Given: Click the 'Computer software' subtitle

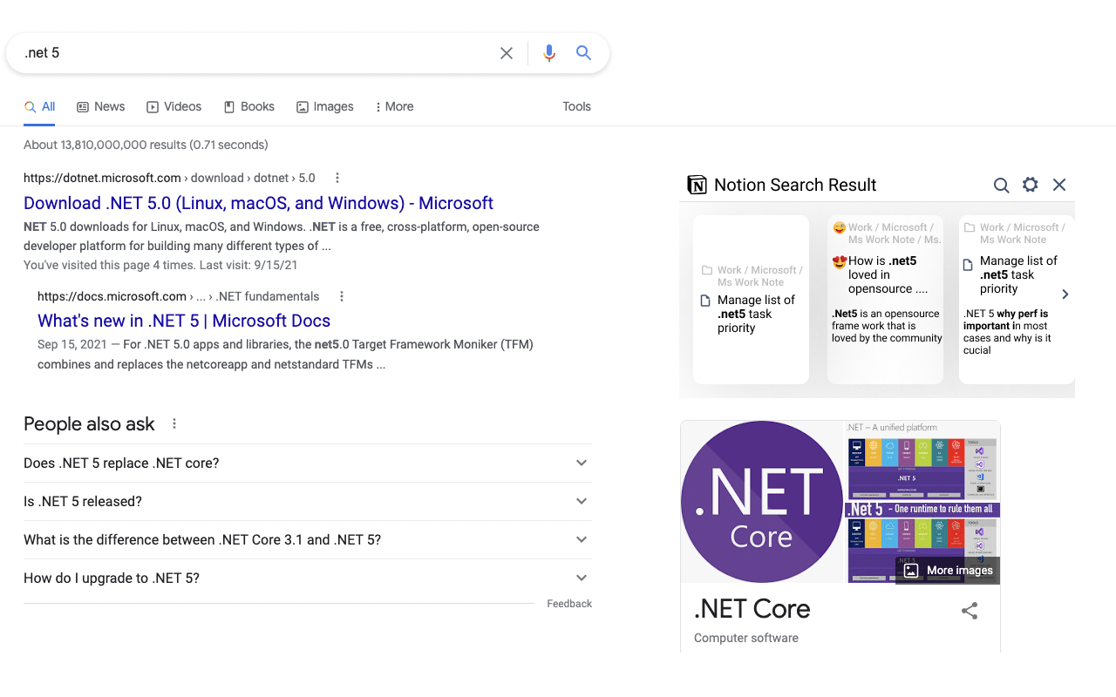Looking at the screenshot, I should [x=746, y=638].
